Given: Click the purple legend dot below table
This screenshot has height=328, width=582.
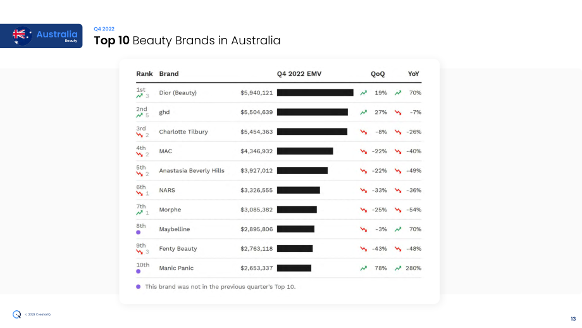Looking at the screenshot, I should (x=138, y=287).
